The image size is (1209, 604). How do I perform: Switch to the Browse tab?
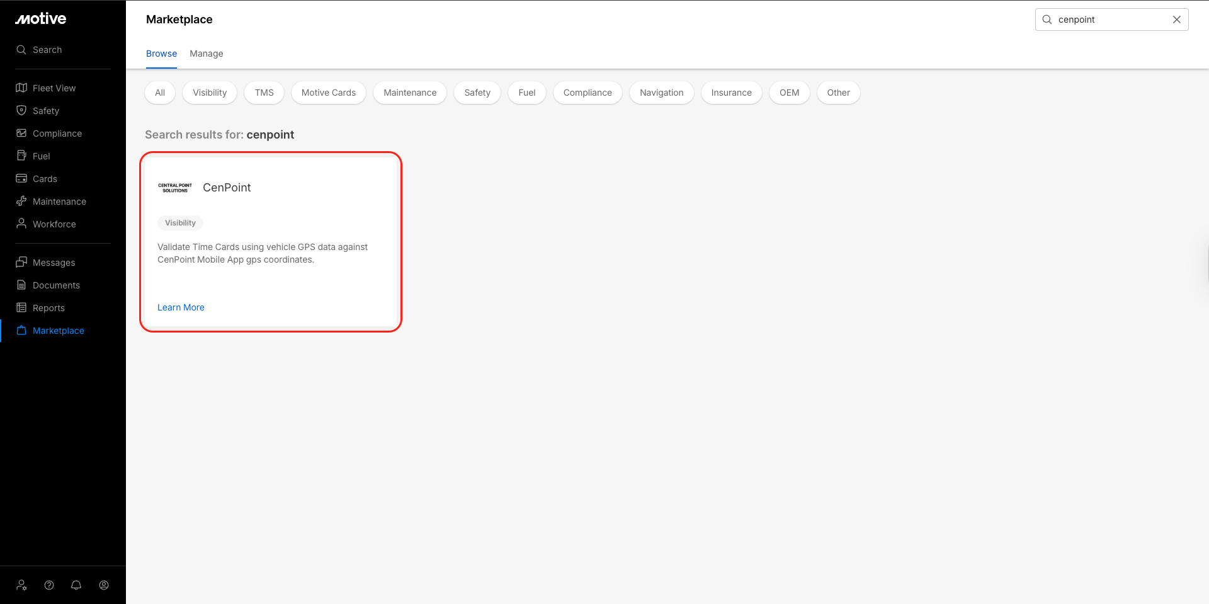click(161, 54)
